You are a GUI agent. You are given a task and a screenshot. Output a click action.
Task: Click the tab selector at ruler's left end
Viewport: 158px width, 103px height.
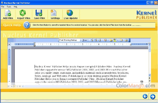tap(9, 44)
